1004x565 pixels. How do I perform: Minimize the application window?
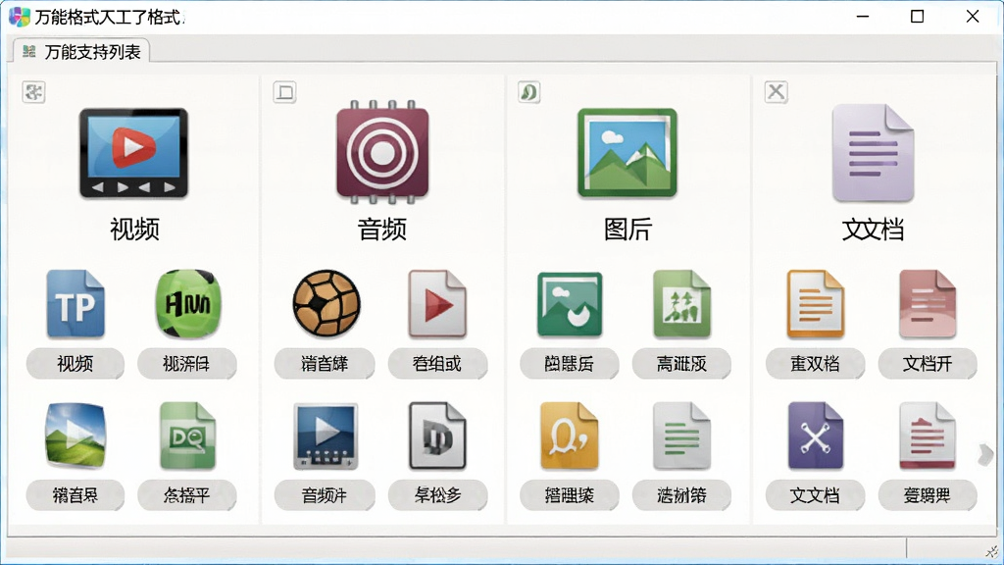click(863, 17)
